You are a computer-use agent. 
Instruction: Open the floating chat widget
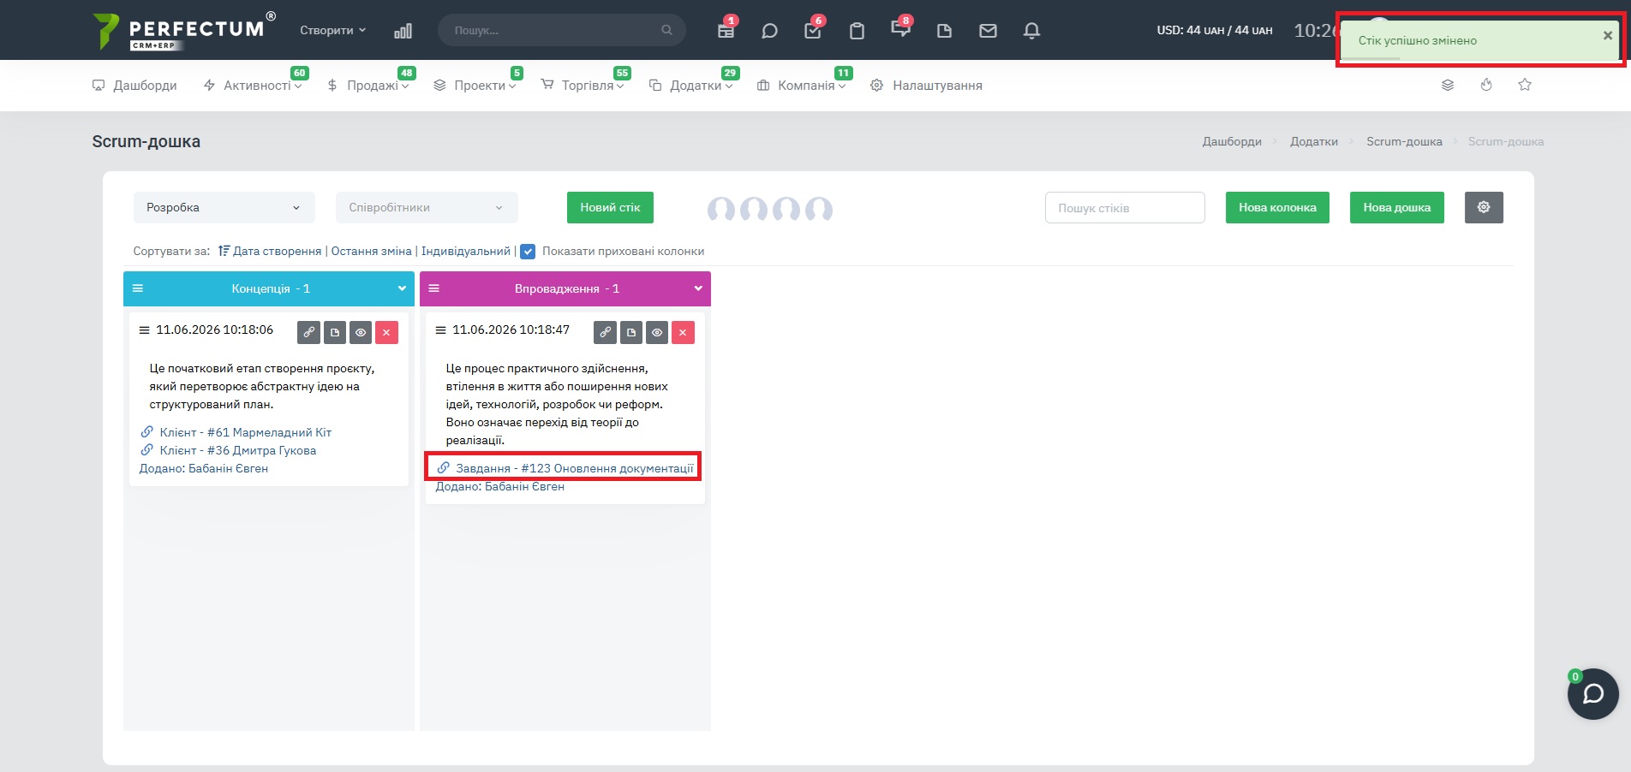(1593, 693)
